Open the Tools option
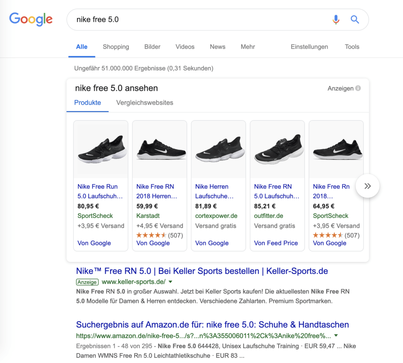 coord(352,47)
